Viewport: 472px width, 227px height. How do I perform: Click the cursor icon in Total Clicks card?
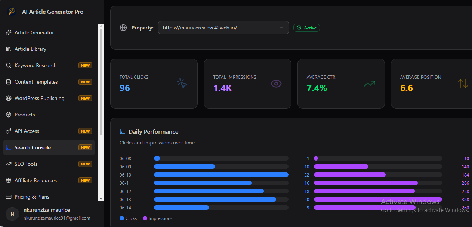click(182, 84)
